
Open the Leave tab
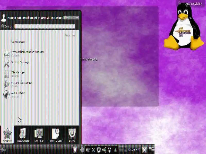pos(72,135)
